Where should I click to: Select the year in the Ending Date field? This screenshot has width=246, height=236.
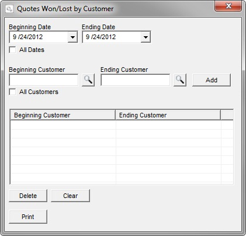pyautogui.click(x=109, y=37)
